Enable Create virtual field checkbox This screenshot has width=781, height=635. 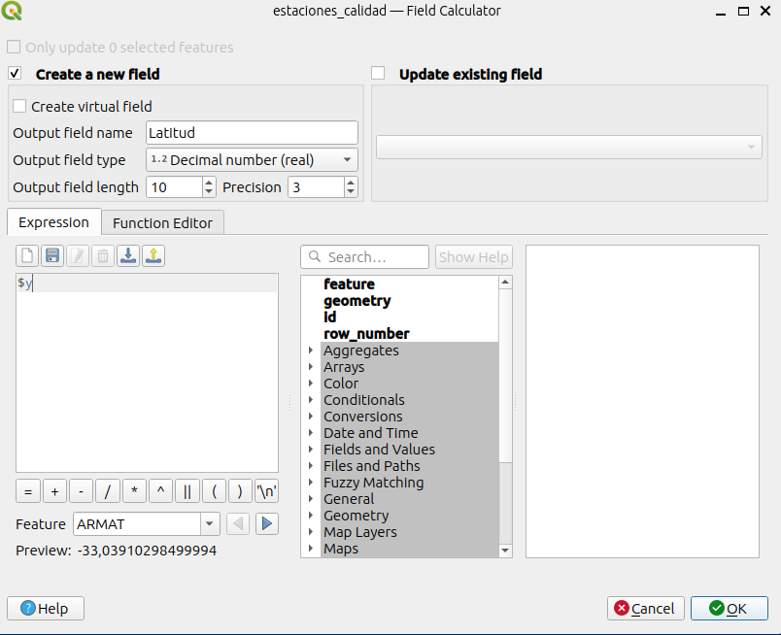19,107
